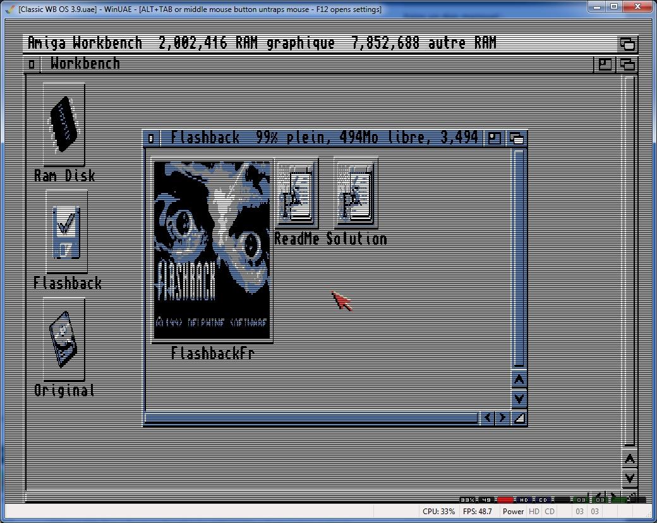Click the depth gadget of the Flashback window
657x523 pixels.
click(x=517, y=139)
